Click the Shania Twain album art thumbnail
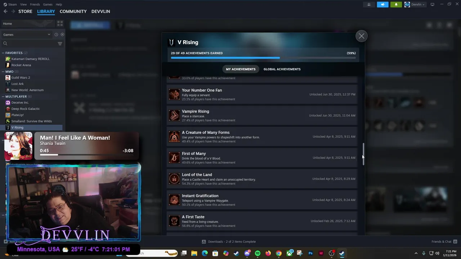Screen dimensions: 461x259 pos(18,146)
